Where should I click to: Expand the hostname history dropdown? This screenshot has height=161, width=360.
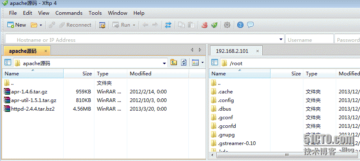click(281, 39)
